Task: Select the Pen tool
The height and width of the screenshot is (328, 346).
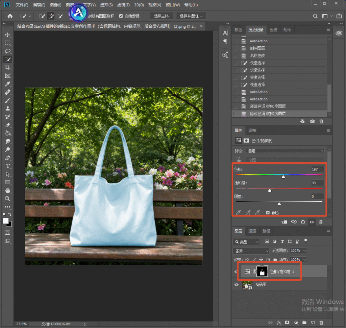Action: point(7,158)
